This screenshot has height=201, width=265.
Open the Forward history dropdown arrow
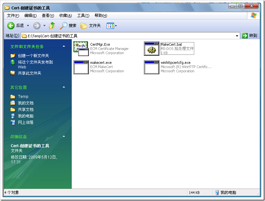pos(45,26)
